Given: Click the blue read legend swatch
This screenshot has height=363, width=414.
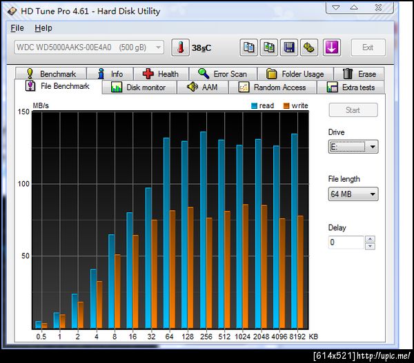Looking at the screenshot, I should (x=254, y=106).
